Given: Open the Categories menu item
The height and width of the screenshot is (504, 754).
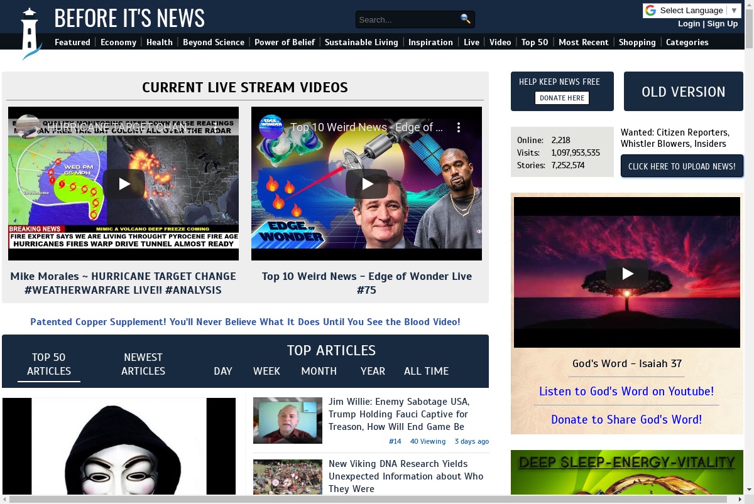Looking at the screenshot, I should click(687, 42).
